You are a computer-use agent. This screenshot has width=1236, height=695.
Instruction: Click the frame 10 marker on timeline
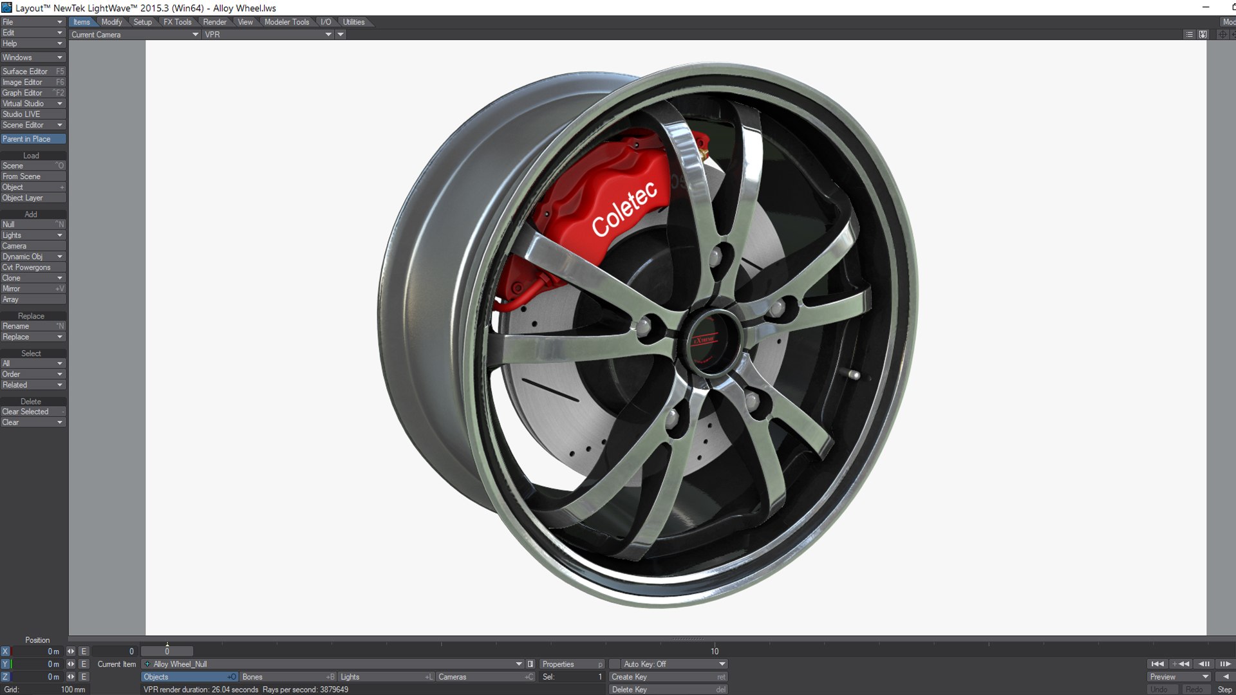click(715, 651)
